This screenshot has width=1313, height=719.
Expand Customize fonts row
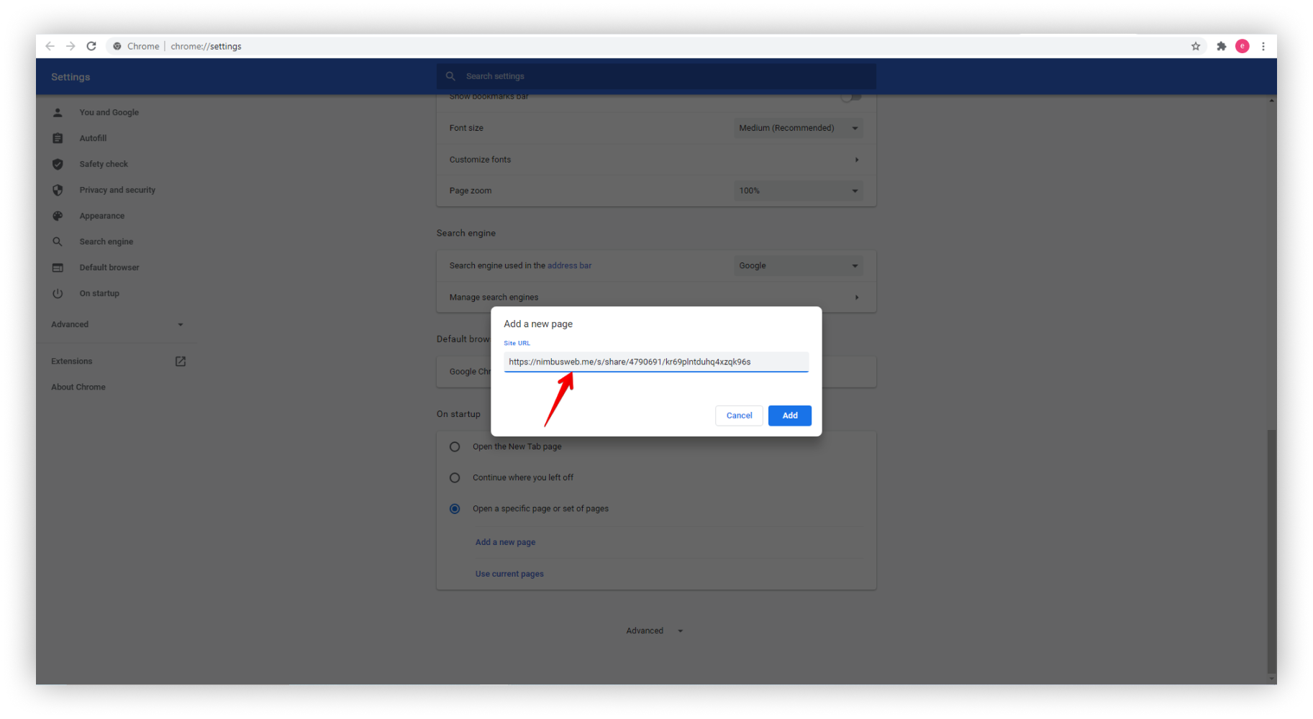656,160
